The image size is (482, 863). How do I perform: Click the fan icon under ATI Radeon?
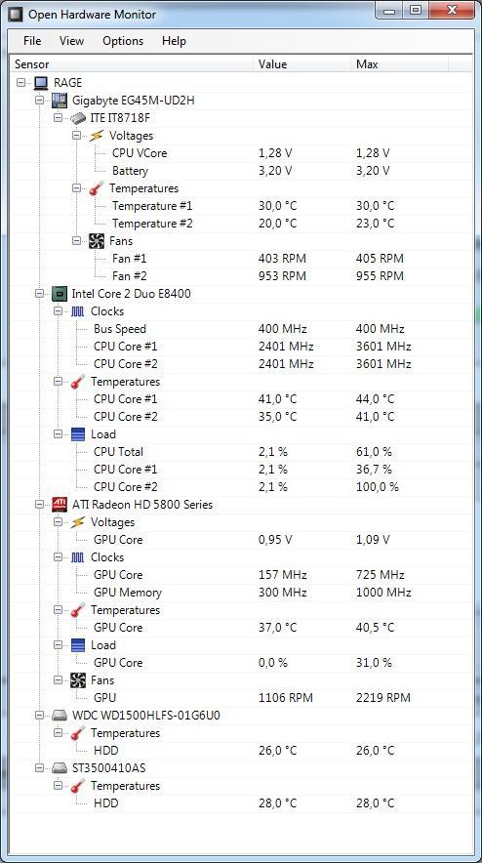tap(78, 680)
